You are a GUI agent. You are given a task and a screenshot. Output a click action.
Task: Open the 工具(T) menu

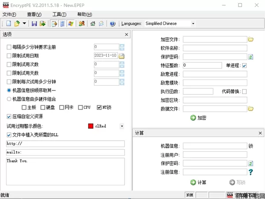(59, 15)
